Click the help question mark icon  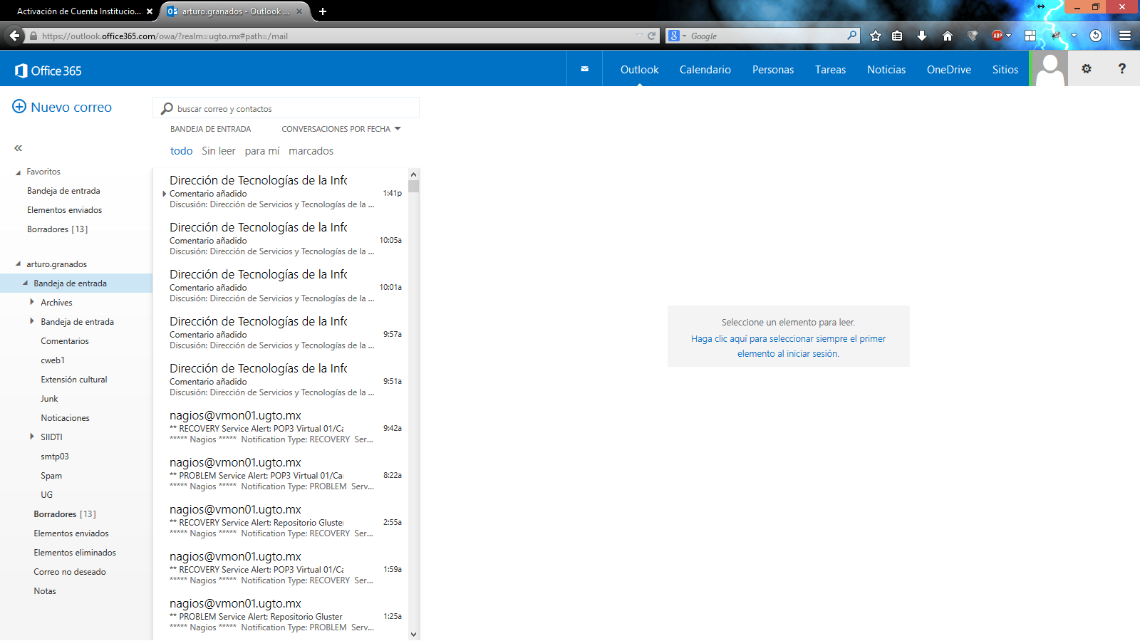(1121, 69)
